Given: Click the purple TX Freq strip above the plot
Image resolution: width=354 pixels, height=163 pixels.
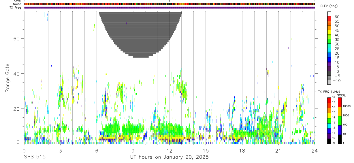Looking at the screenshot, I should click(x=169, y=7).
